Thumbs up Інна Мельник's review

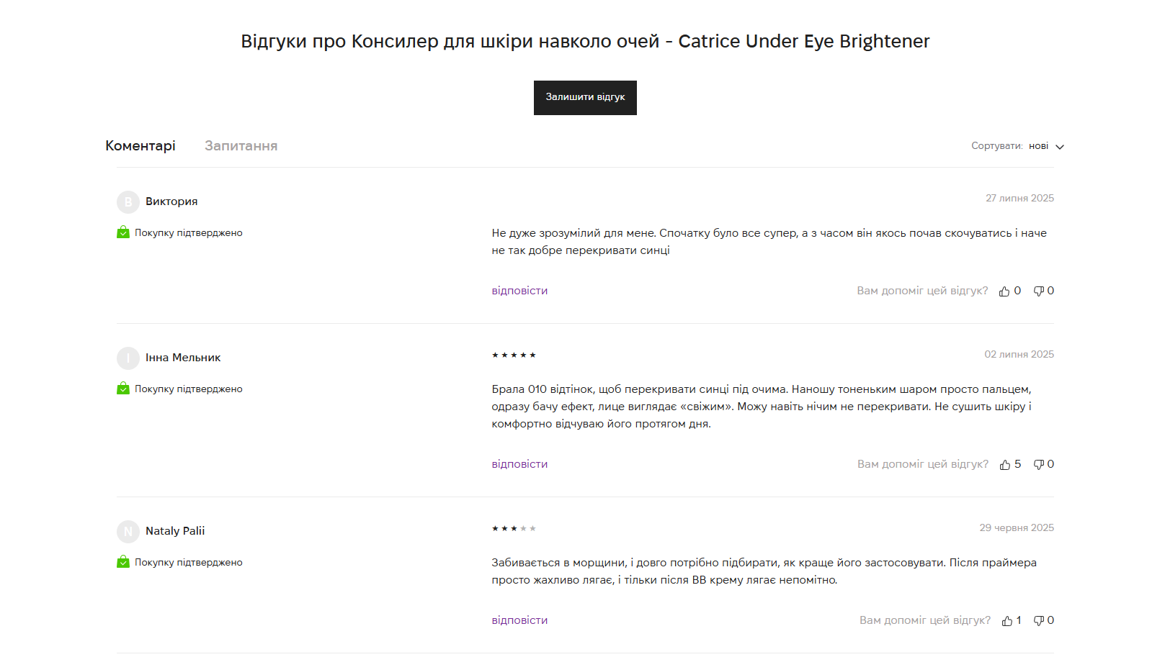pos(1005,465)
